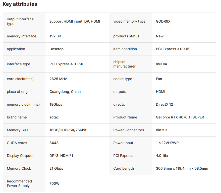This screenshot has height=193, width=221.
Task: Select the 'nVIDIA' value
Action: tap(161, 64)
